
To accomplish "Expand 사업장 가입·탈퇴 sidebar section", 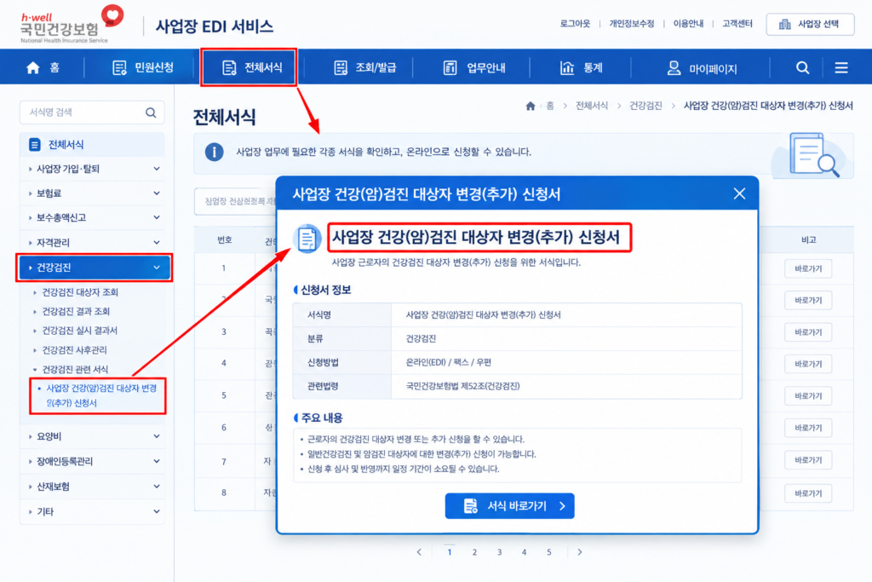I will point(94,169).
